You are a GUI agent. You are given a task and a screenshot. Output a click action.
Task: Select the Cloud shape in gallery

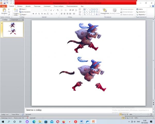[x=97, y=12]
